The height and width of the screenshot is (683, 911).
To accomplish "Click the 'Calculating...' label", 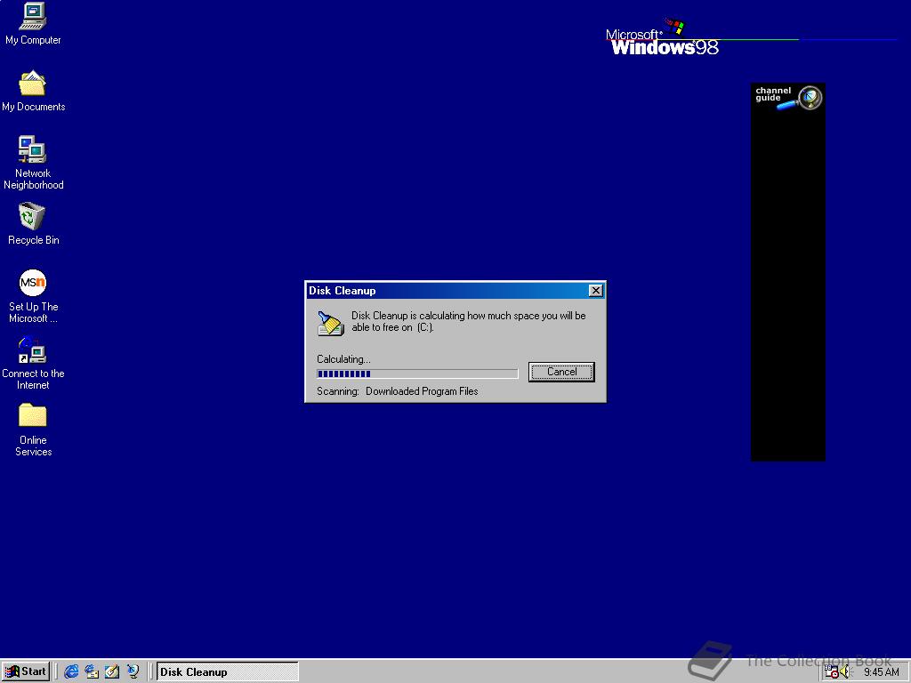I will (343, 359).
